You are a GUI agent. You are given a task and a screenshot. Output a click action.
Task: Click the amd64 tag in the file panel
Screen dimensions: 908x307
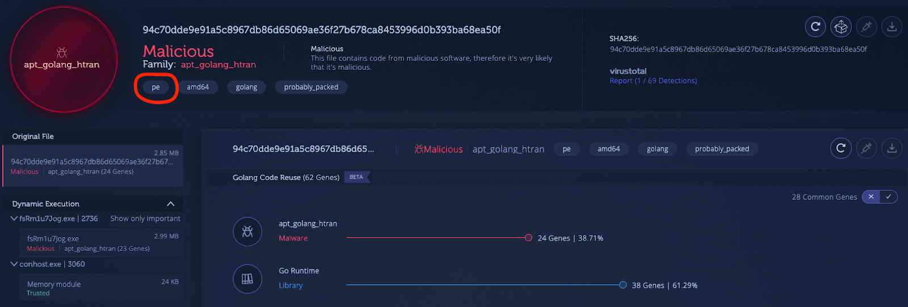click(608, 149)
